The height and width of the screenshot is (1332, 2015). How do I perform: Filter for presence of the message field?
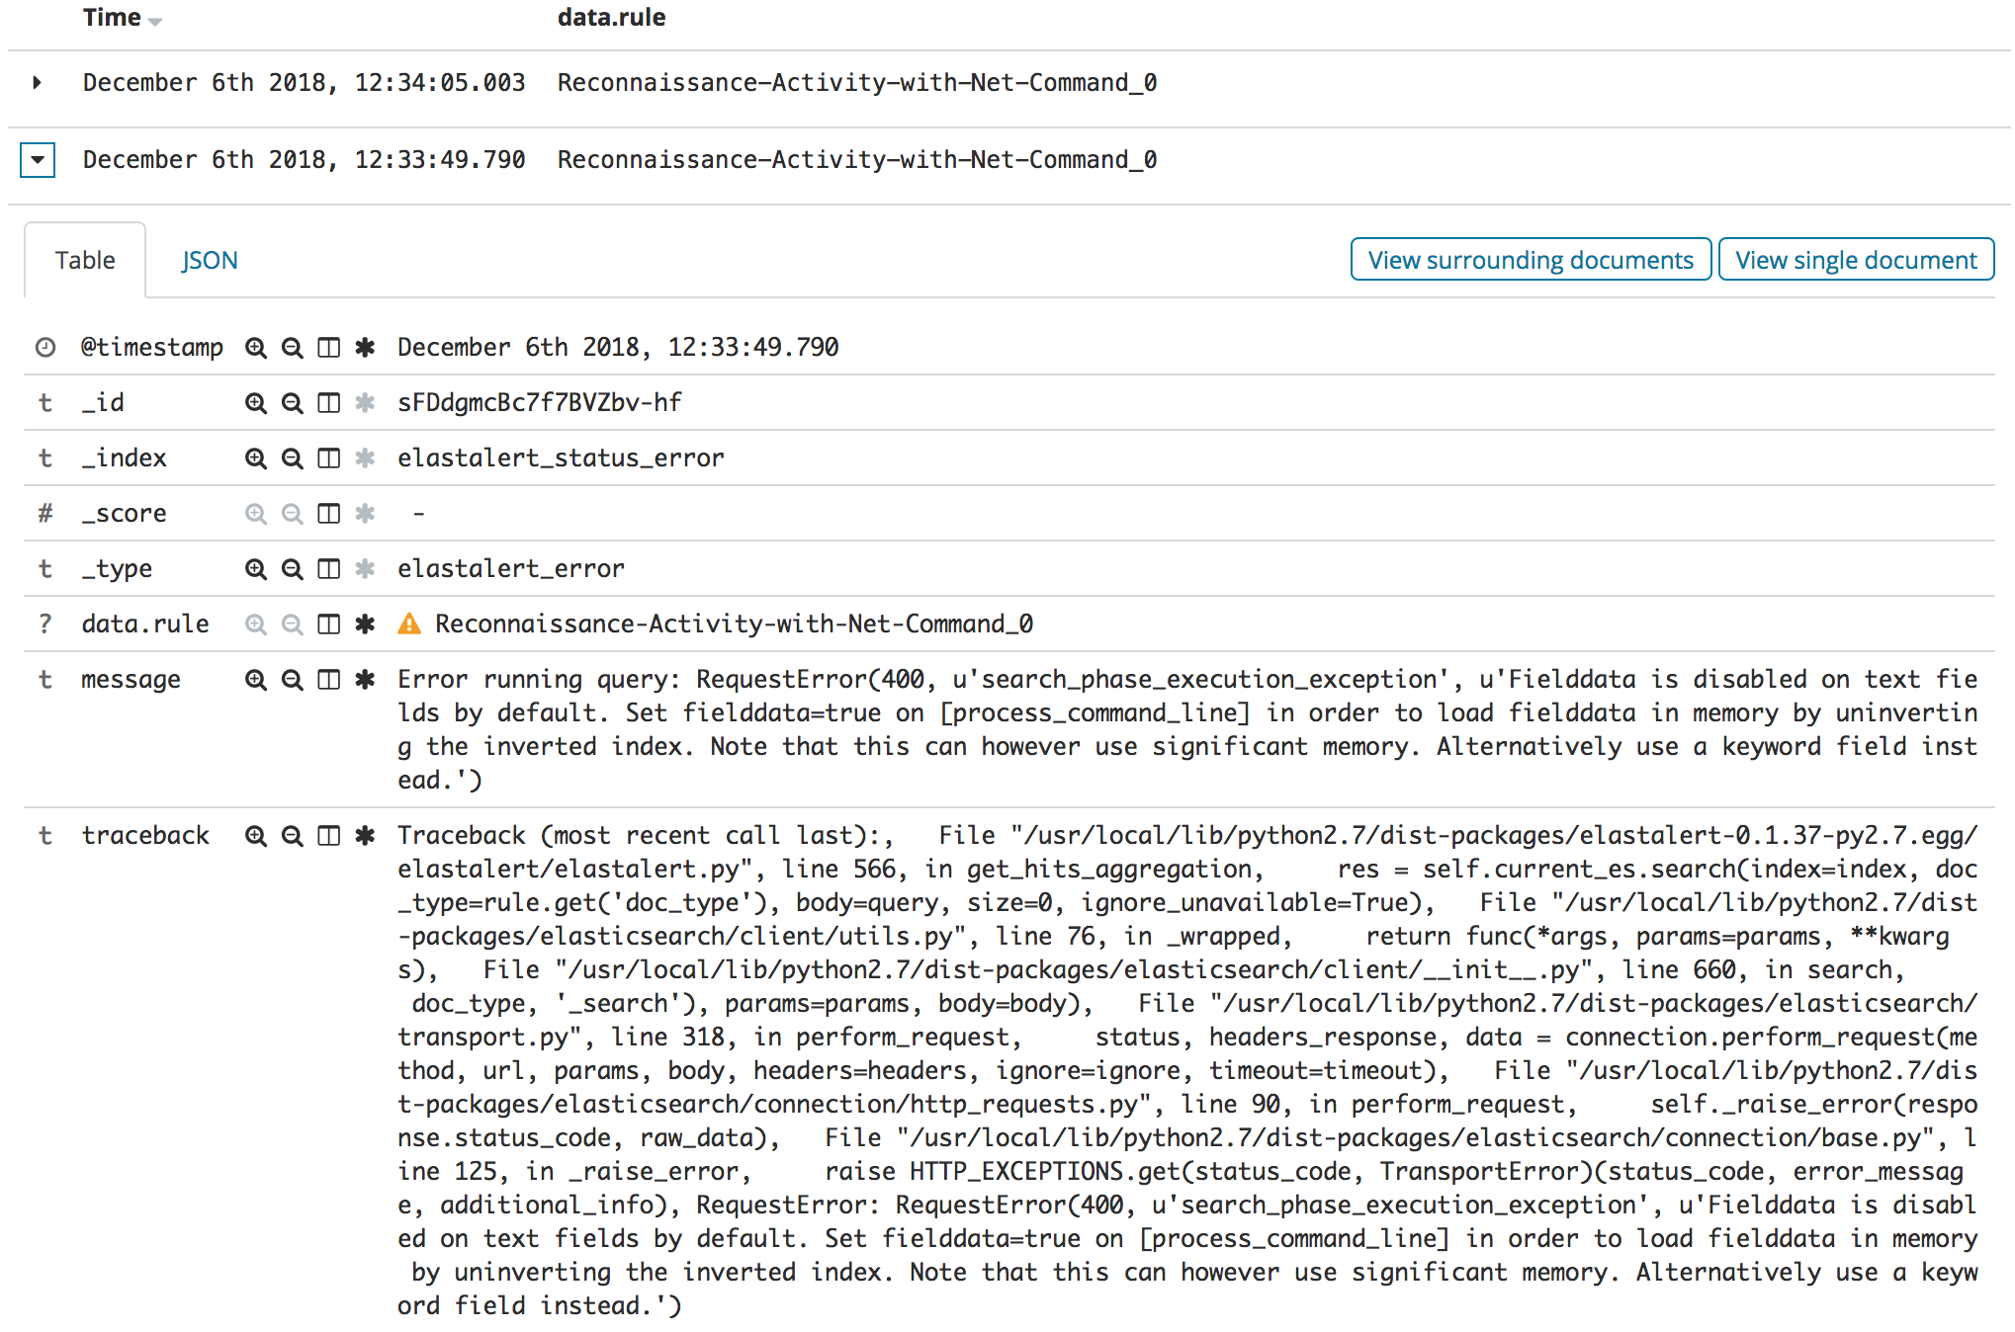364,679
